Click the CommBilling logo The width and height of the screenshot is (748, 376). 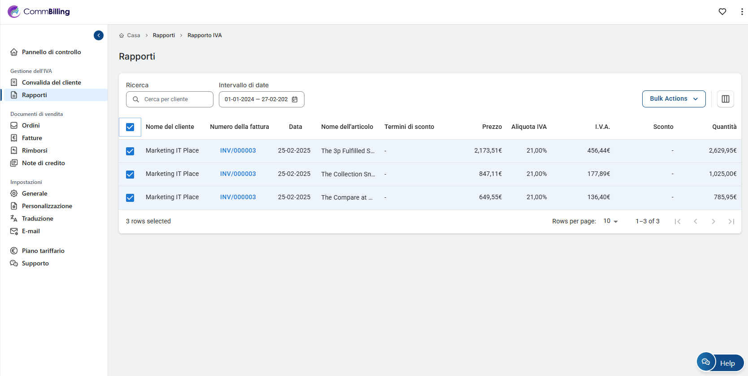pos(39,12)
